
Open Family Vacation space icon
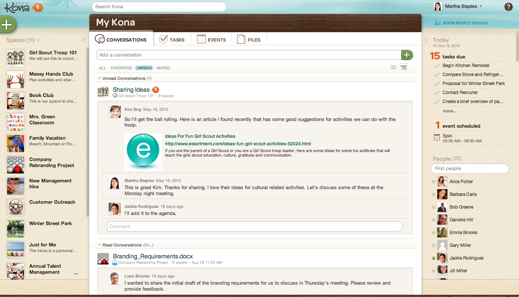pos(16,143)
